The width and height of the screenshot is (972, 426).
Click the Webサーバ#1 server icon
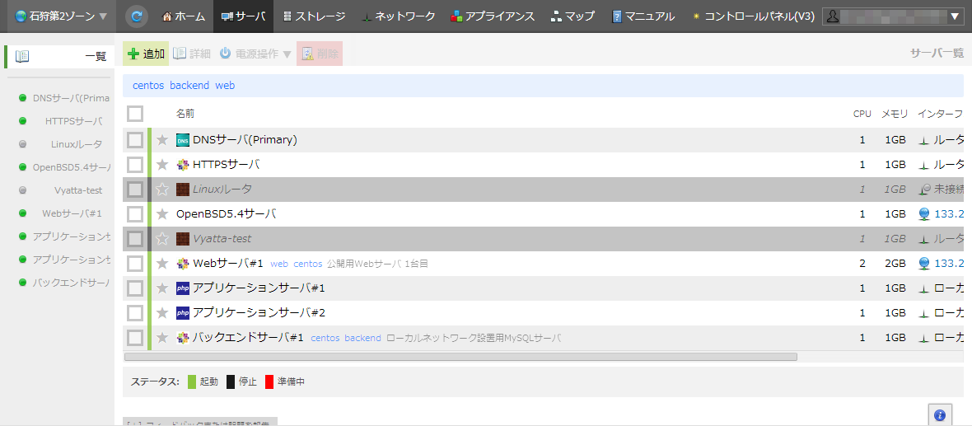pos(183,264)
